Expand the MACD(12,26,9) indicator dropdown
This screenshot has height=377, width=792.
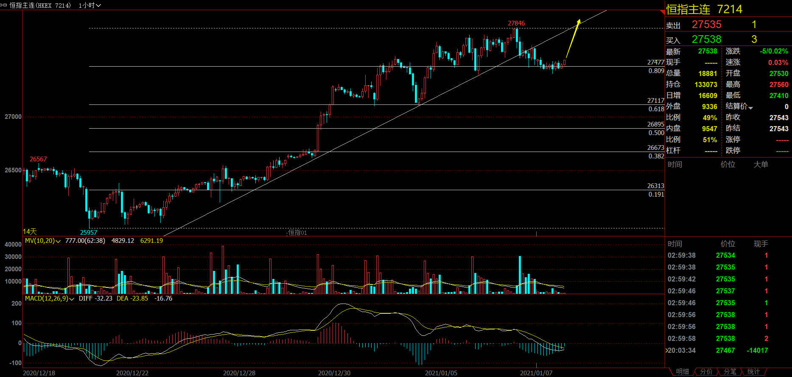(x=71, y=299)
